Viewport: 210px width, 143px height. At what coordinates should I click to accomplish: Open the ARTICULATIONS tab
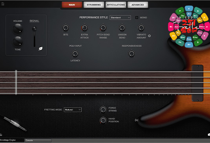pyautogui.click(x=116, y=5)
